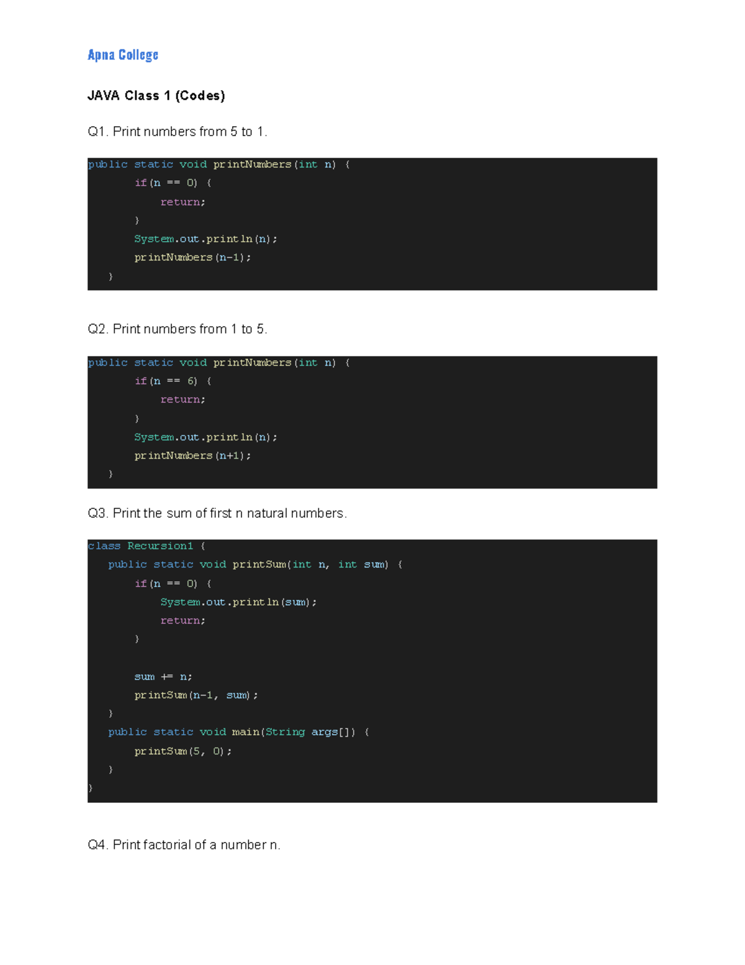Viewport: 745px width, 965px height.
Task: Click the Q2 print numbers 1 to 5 text
Action: coord(178,329)
